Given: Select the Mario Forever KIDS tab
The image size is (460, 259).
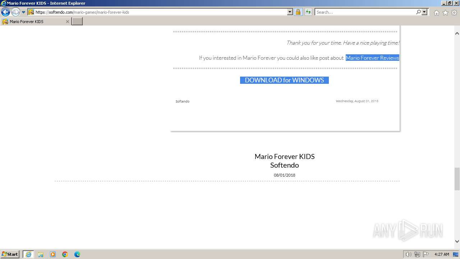Looking at the screenshot, I should click(36, 22).
